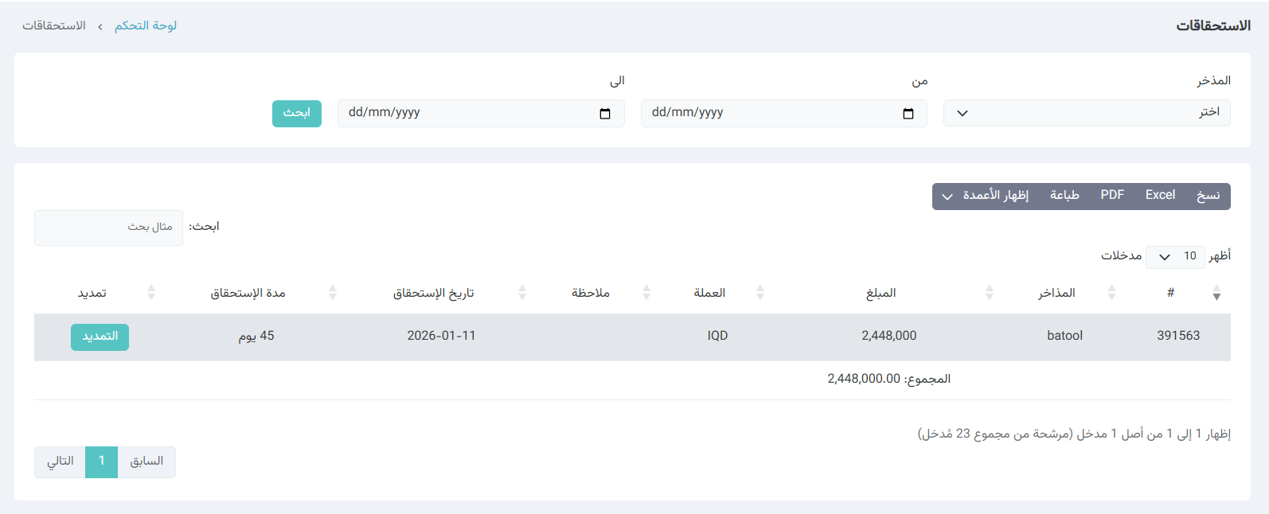Image resolution: width=1269 pixels, height=514 pixels.
Task: Sort by مدة الإستحقاق column arrows
Action: [x=333, y=294]
